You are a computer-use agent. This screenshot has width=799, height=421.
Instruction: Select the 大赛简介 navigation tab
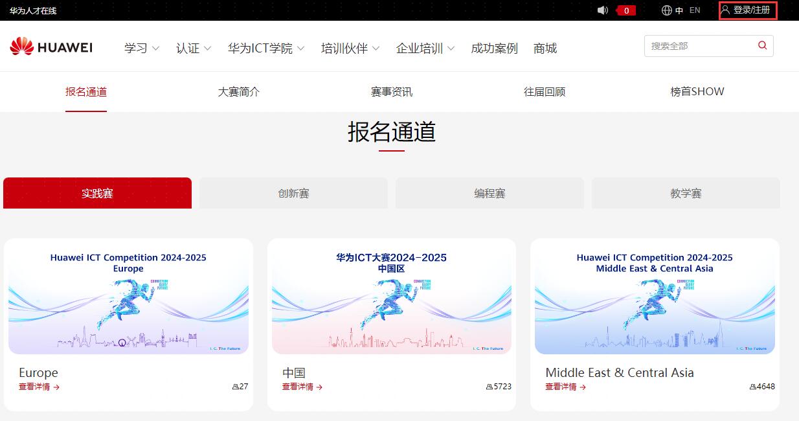point(239,91)
